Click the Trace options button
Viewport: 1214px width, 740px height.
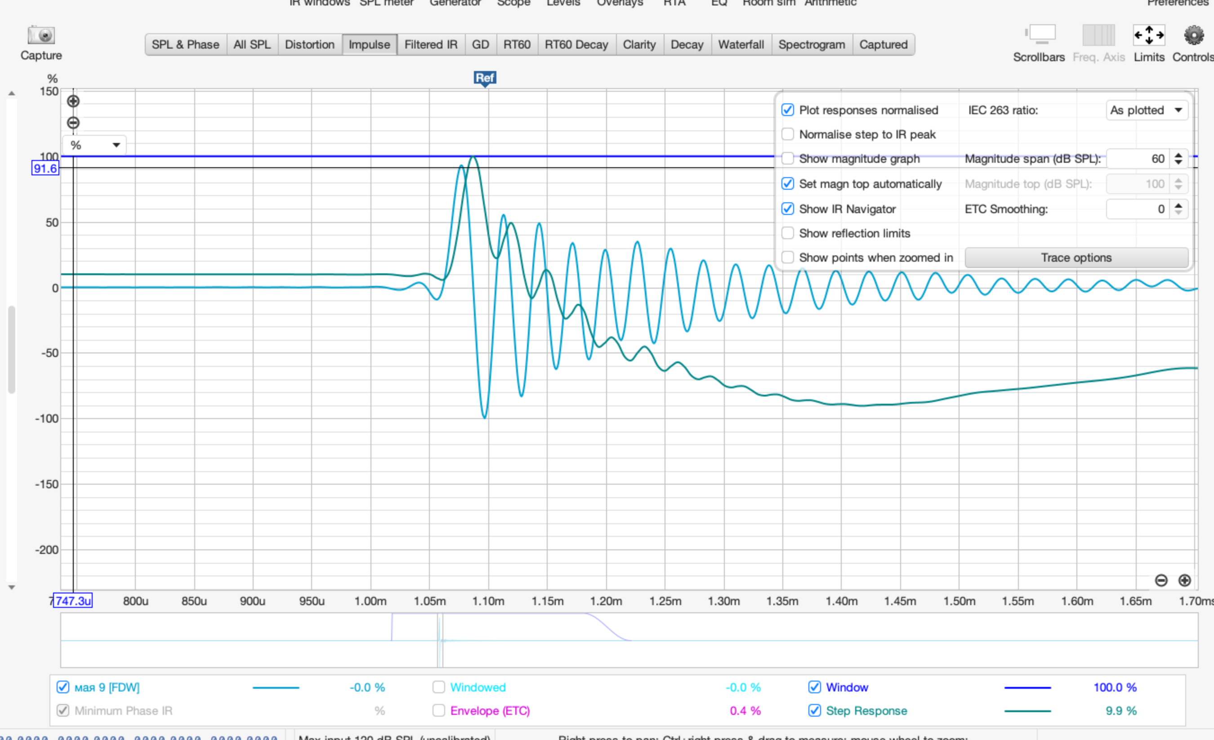click(1076, 258)
